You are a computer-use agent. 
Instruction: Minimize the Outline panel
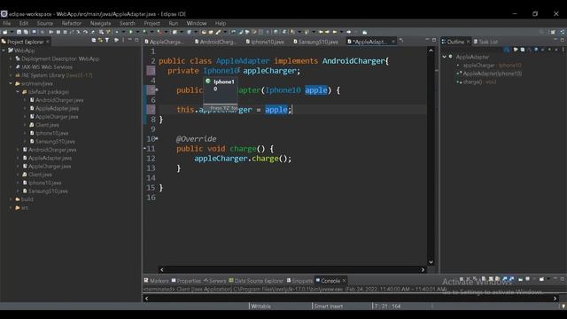click(555, 40)
